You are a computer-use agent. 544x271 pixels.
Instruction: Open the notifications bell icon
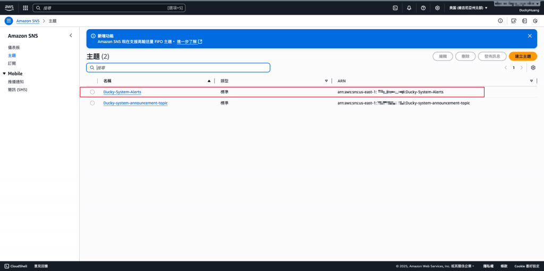[409, 7]
